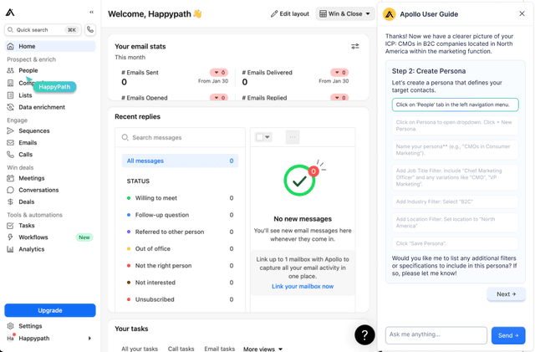535x352 pixels.
Task: Expand the Happypath account menu arrow
Action: [89, 339]
